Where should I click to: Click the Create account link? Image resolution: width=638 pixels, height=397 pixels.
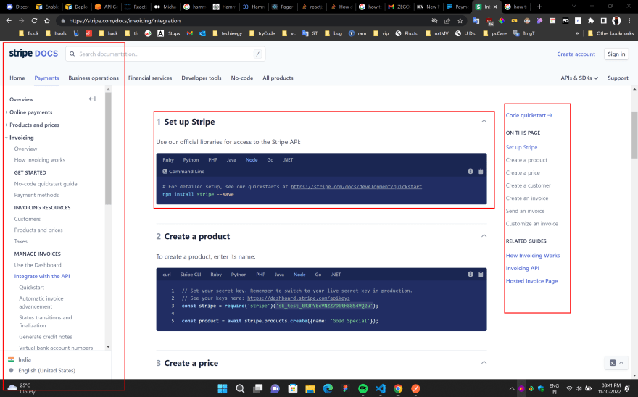point(576,54)
